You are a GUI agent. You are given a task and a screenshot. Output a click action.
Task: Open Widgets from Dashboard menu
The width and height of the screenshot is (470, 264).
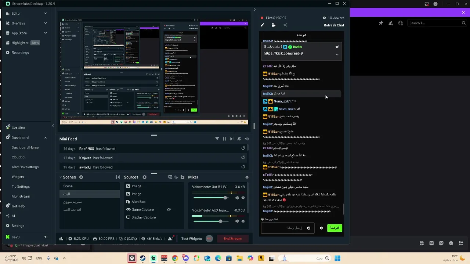pos(18,177)
